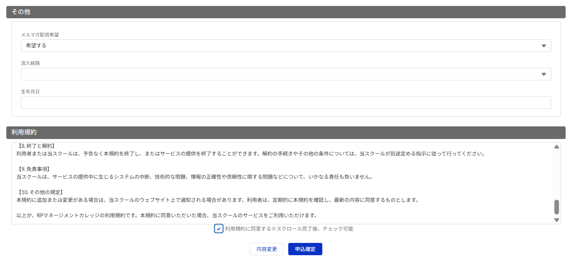Screen dimensions: 573x258
Task: Focus the 生年月日 input field
Action: [x=286, y=102]
